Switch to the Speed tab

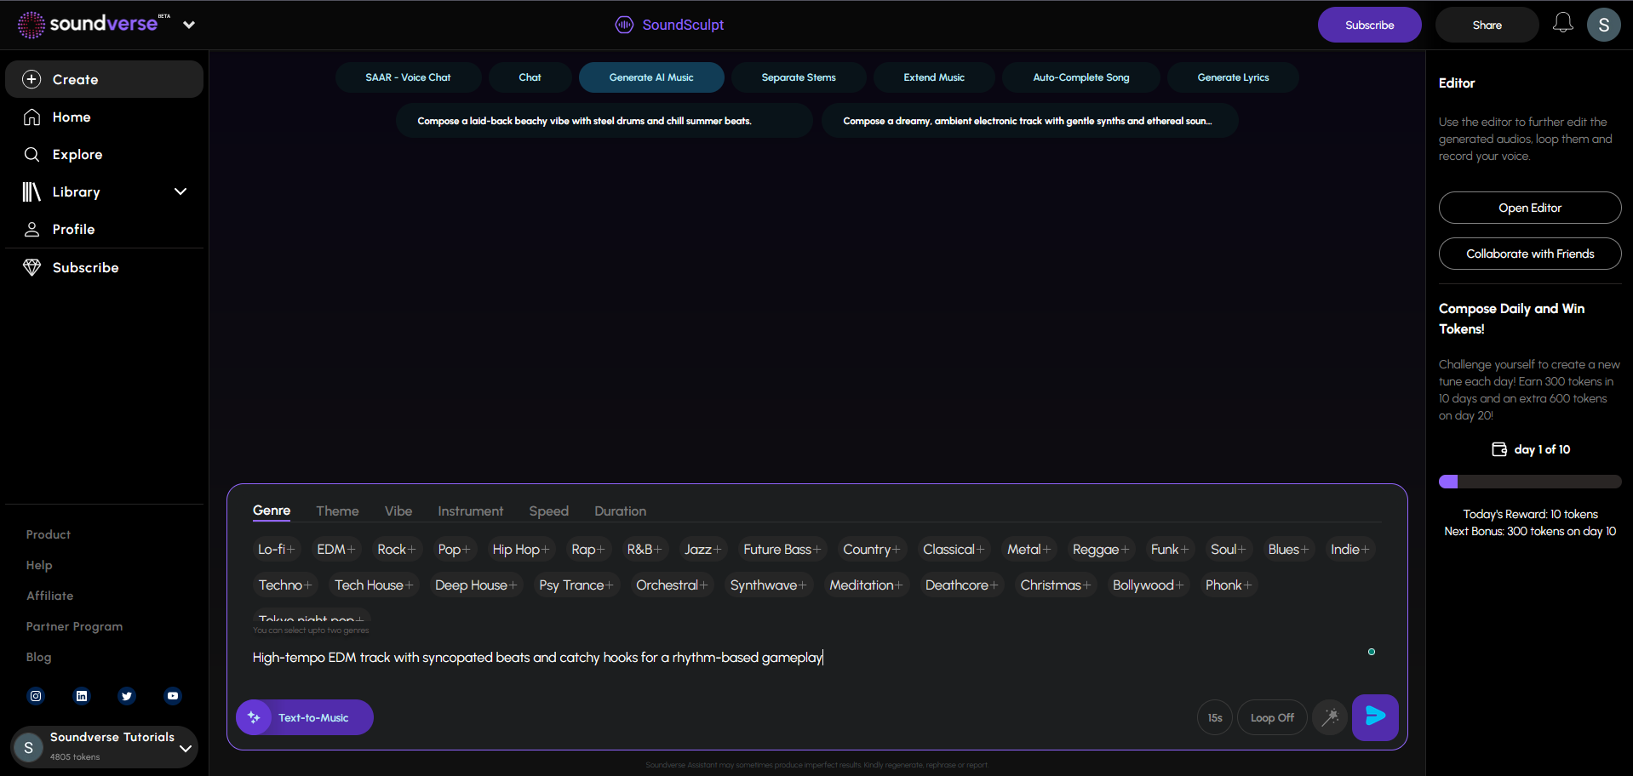pyautogui.click(x=548, y=511)
